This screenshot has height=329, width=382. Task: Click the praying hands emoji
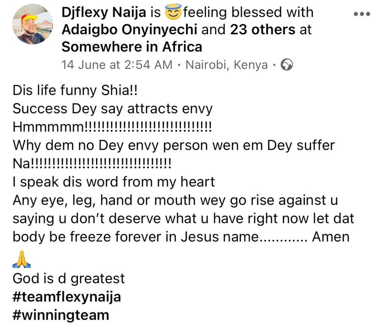pyautogui.click(x=22, y=259)
